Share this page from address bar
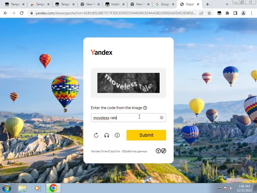The width and height of the screenshot is (257, 193). point(201,13)
